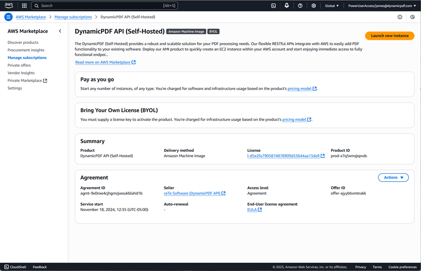Screen dimensions: 421x271
Task: Open the Privacy footer link
Action: [x=361, y=267]
